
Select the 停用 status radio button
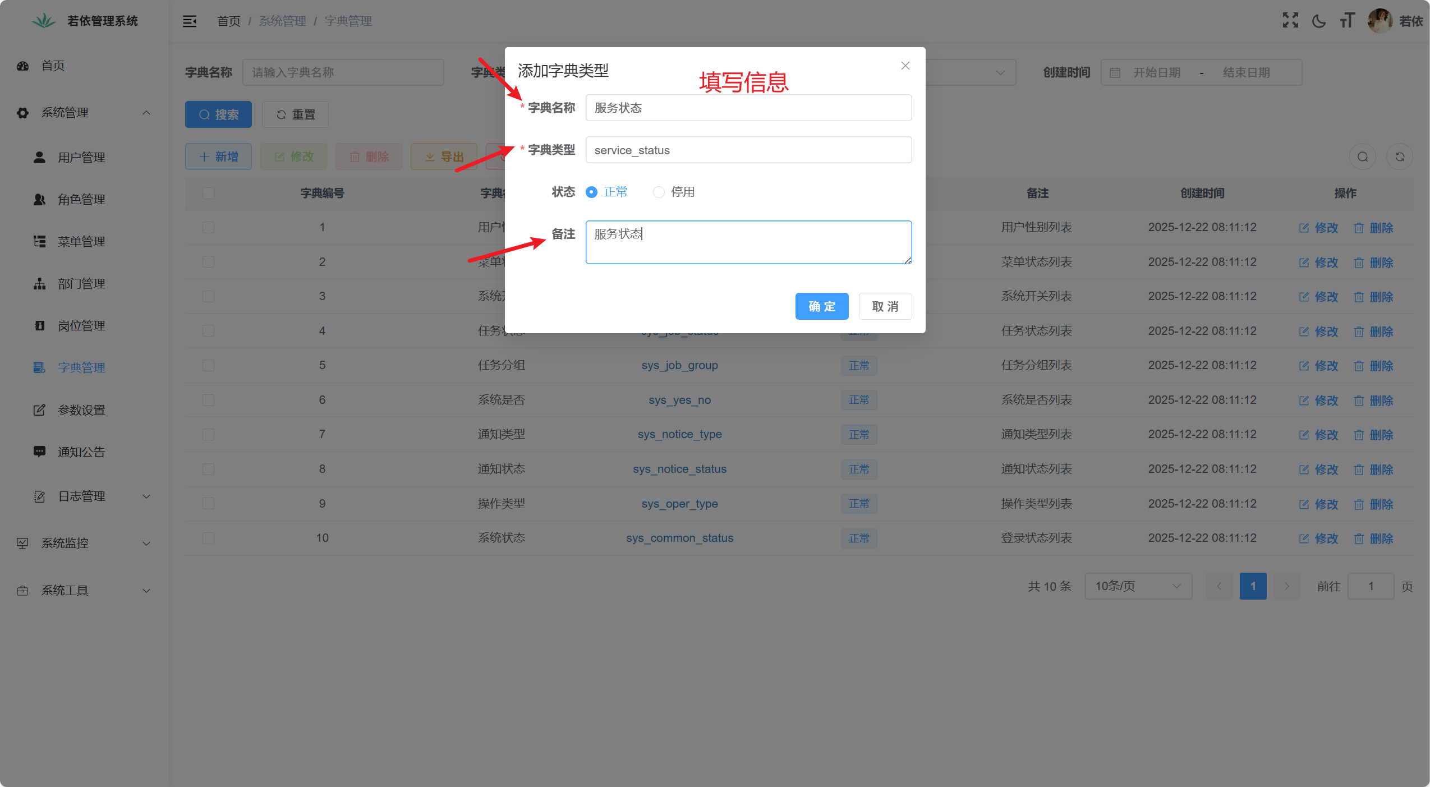click(659, 192)
